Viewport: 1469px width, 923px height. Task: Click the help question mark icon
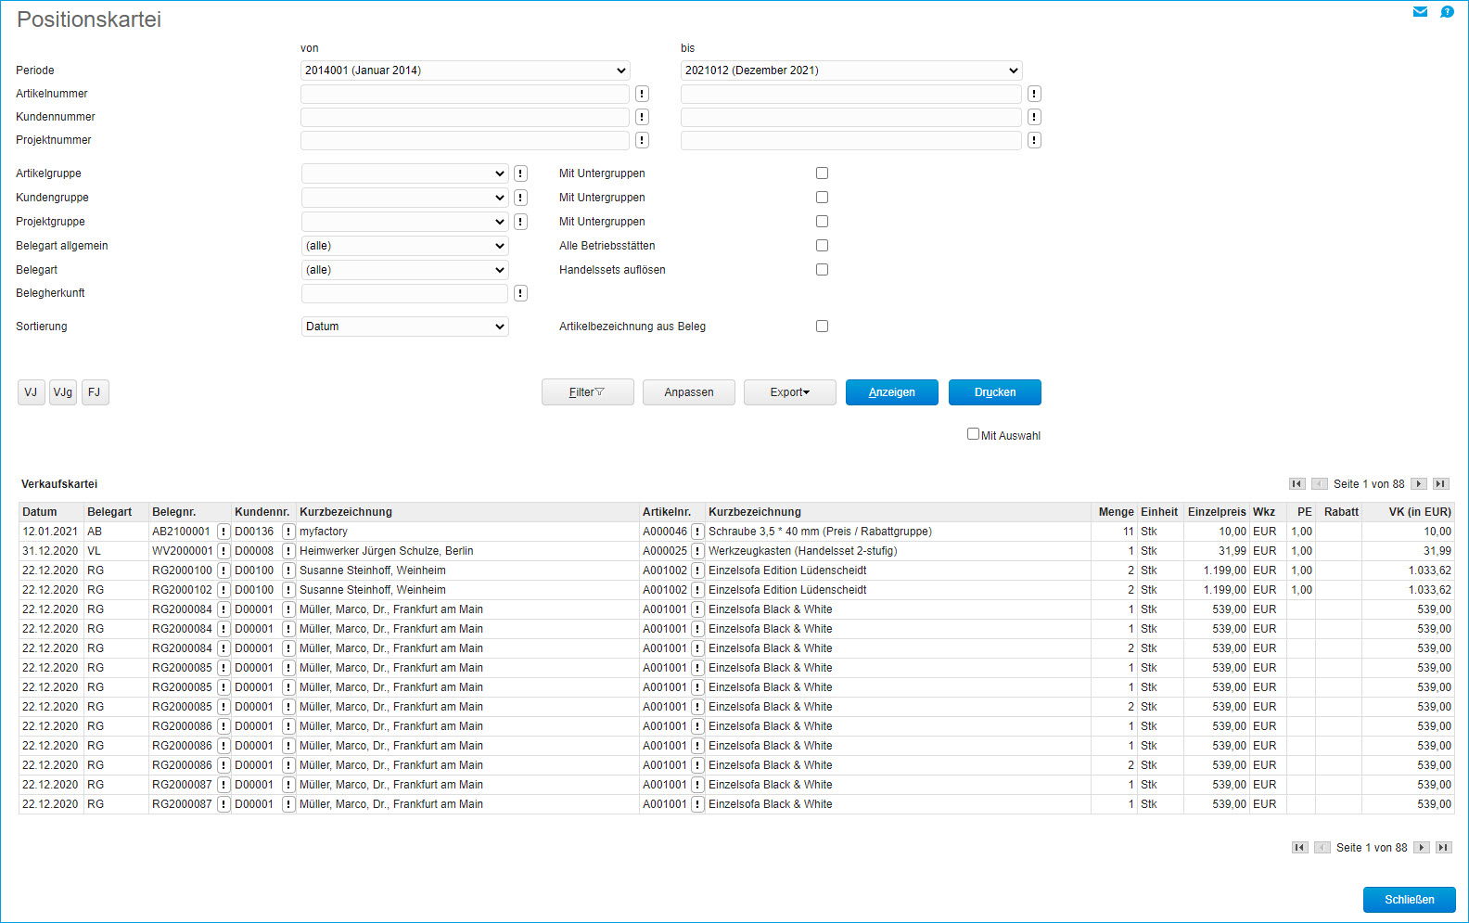tap(1447, 12)
